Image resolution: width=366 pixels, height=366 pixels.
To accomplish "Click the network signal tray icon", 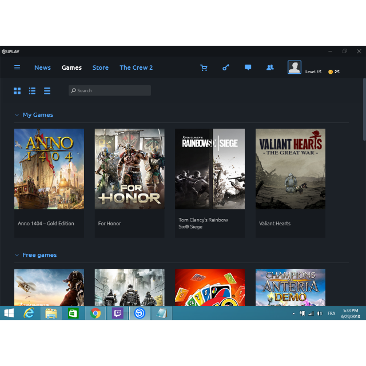I will (x=311, y=313).
